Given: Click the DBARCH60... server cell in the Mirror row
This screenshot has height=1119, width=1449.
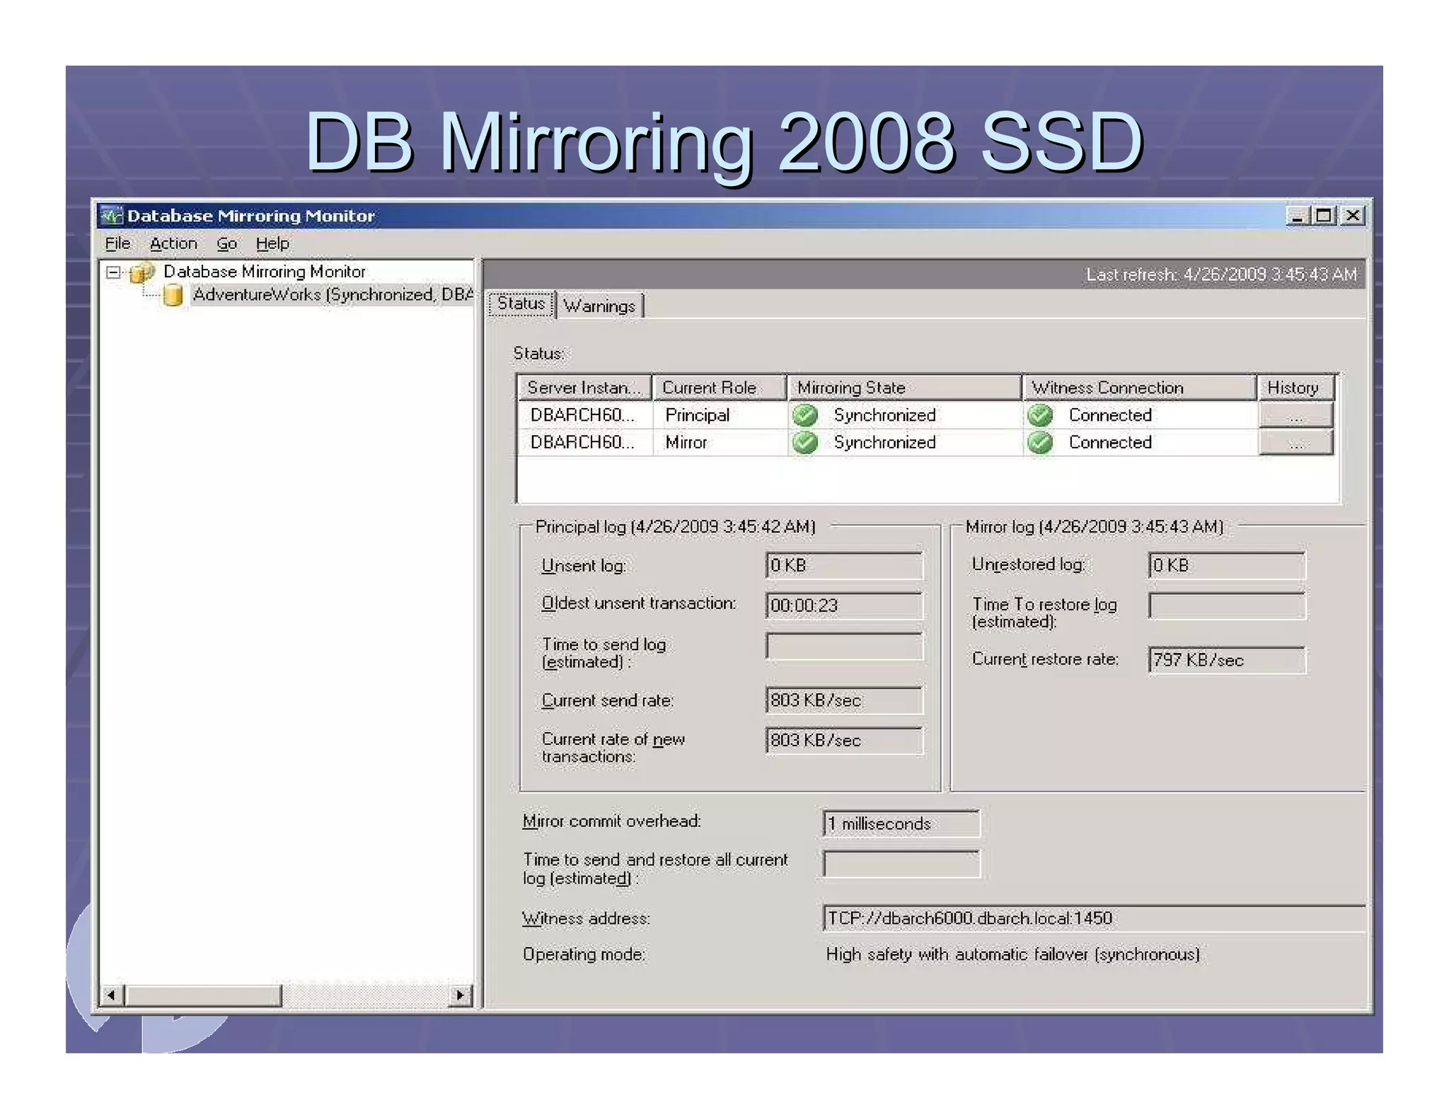Looking at the screenshot, I should pos(584,443).
